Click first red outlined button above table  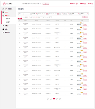83,17
